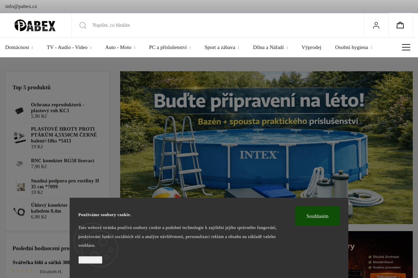Go to the Výprodej category
Image resolution: width=418 pixels, height=278 pixels.
pyautogui.click(x=311, y=47)
